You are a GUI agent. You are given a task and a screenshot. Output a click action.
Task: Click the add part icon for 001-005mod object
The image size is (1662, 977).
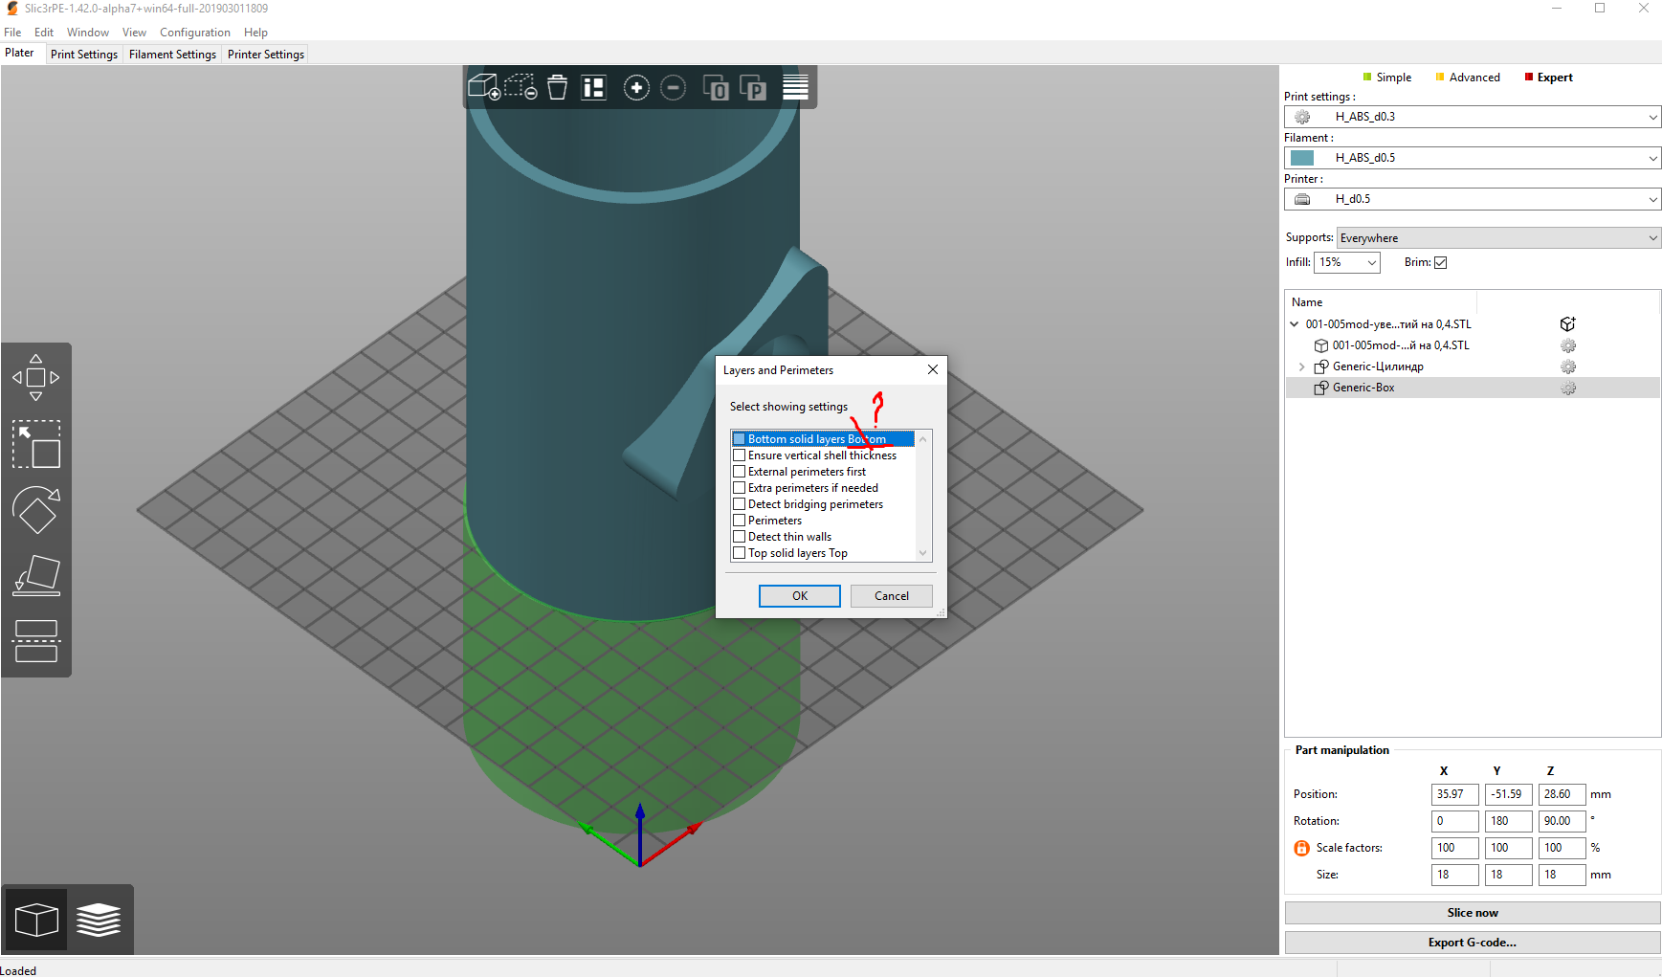pos(1567,324)
